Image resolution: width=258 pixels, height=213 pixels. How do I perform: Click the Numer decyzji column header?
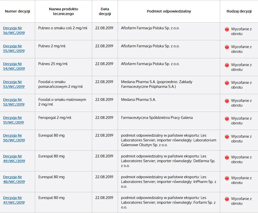17,11
